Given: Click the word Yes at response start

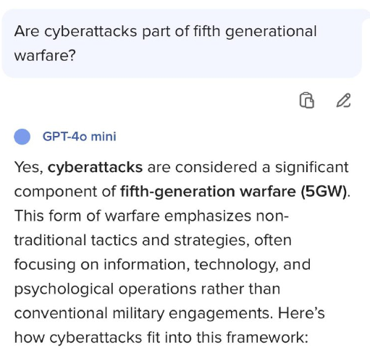Looking at the screenshot, I should 27,167.
